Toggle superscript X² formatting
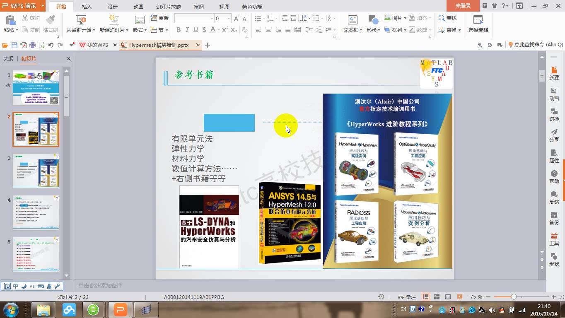This screenshot has height=318, width=565. [x=225, y=30]
